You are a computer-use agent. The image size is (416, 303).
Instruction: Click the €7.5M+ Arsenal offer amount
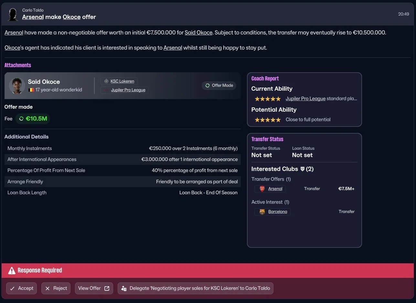346,189
